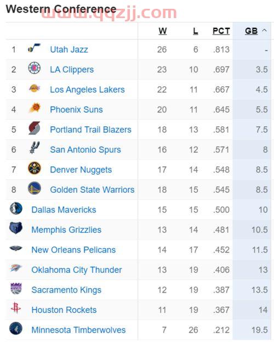Go to New Orleans Pelicans team page
274x342 pixels.
coord(73,250)
